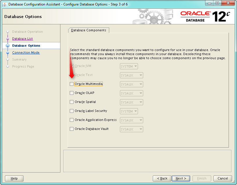Go to Database List step link
The height and width of the screenshot is (185, 237).
[23, 39]
